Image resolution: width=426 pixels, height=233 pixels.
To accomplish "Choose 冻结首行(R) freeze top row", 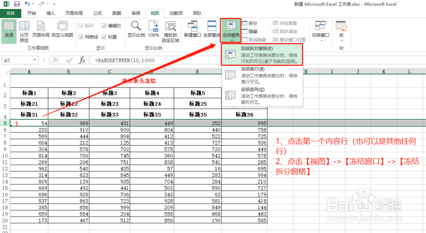I will [x=262, y=75].
